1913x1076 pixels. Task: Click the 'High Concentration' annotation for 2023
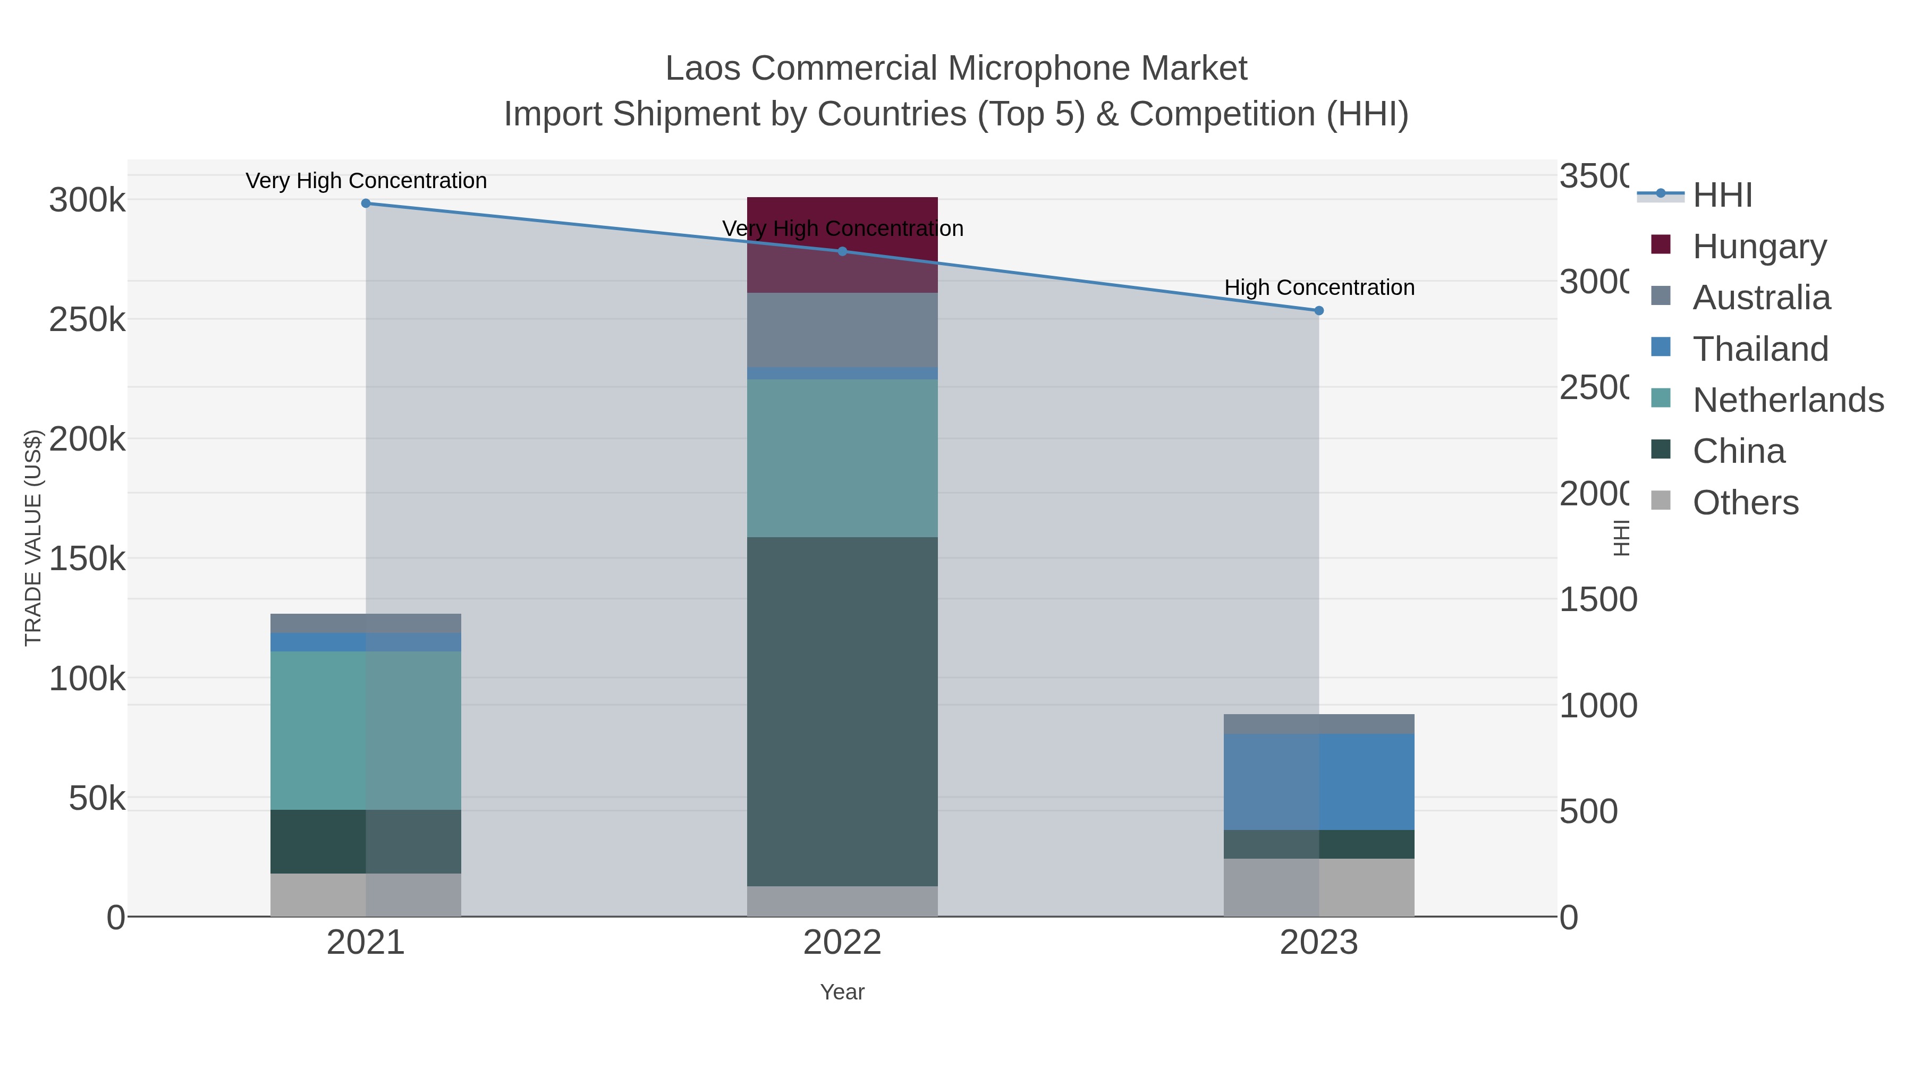(1319, 287)
